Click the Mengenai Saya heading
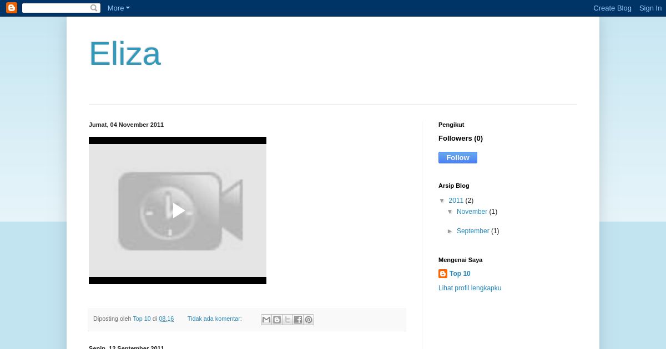This screenshot has height=349, width=666. point(460,260)
